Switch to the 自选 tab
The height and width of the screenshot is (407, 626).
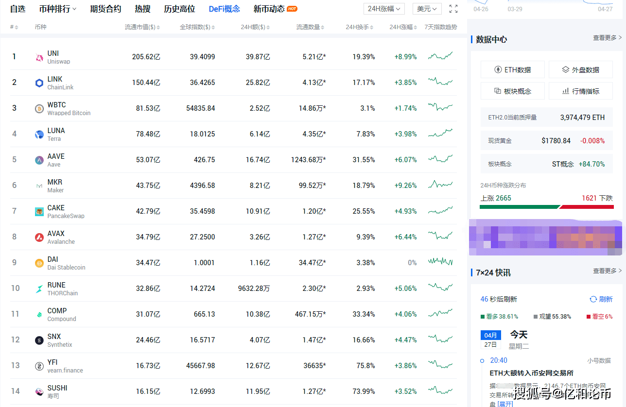pyautogui.click(x=17, y=9)
